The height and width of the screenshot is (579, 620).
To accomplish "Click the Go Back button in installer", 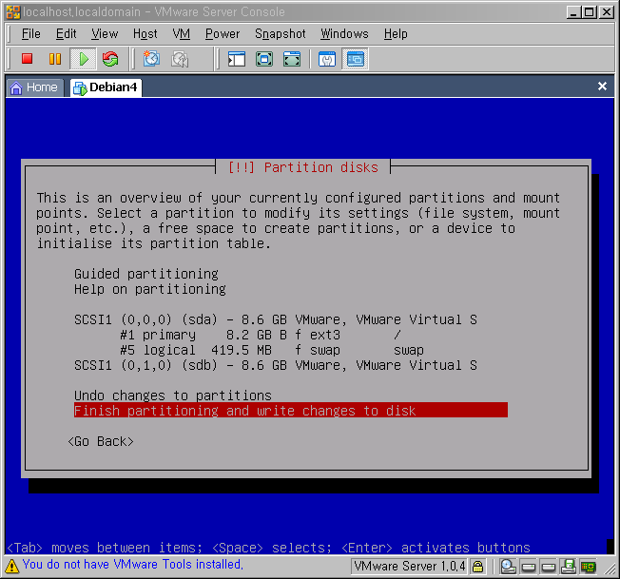I will pos(101,441).
